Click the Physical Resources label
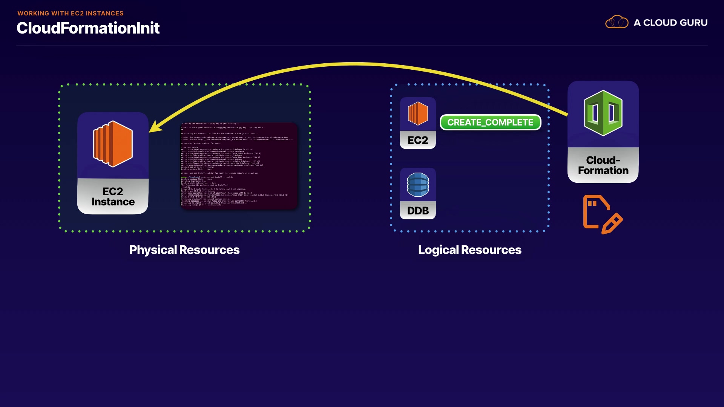Viewport: 724px width, 407px height. tap(184, 250)
